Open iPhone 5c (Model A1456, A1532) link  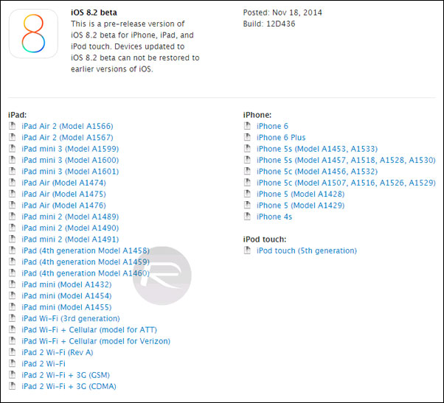pos(317,172)
